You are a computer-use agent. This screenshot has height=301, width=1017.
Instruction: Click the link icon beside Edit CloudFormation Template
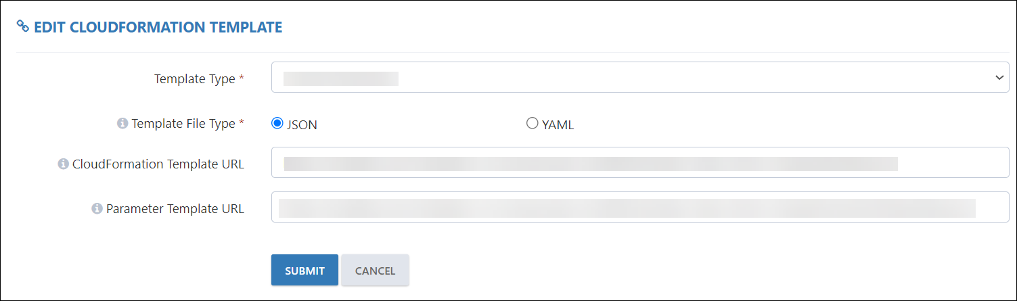(23, 26)
